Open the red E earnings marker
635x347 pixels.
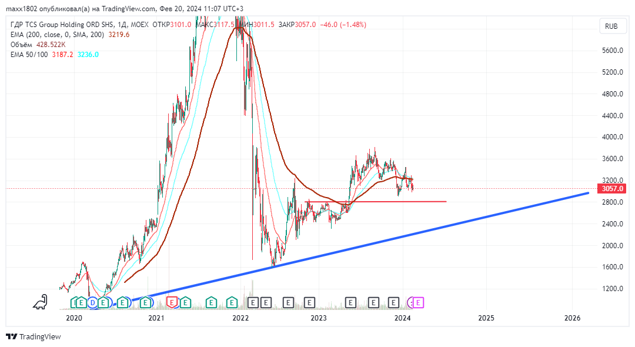(172, 302)
